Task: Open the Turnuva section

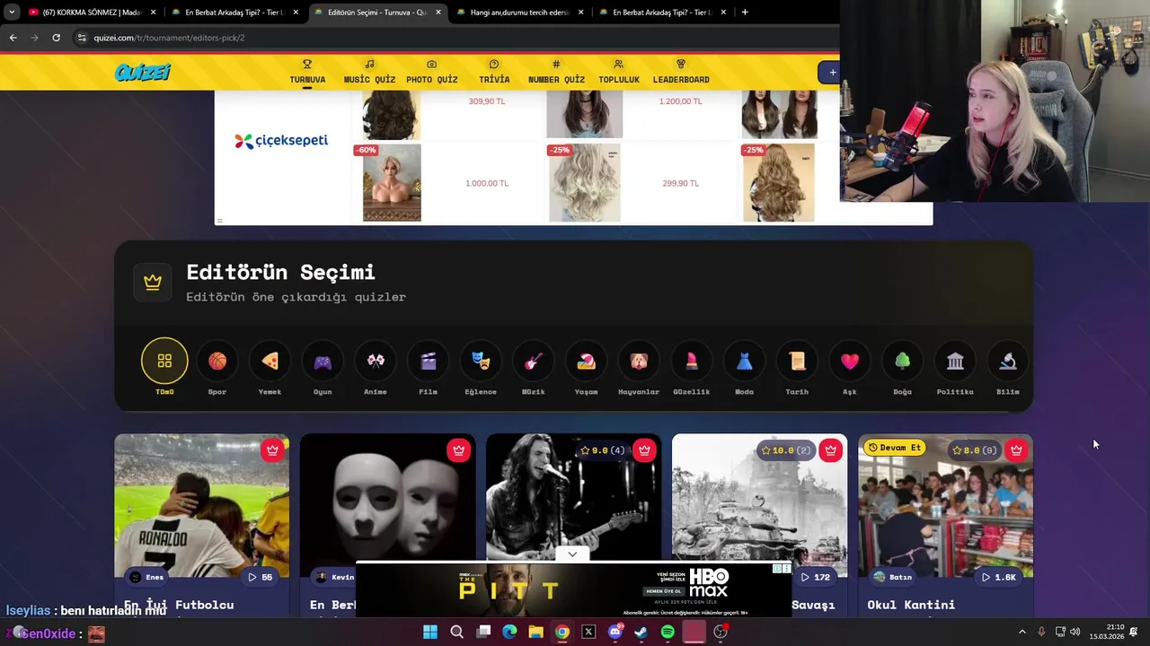Action: pyautogui.click(x=307, y=72)
